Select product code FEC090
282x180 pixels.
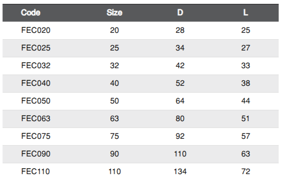coord(36,154)
